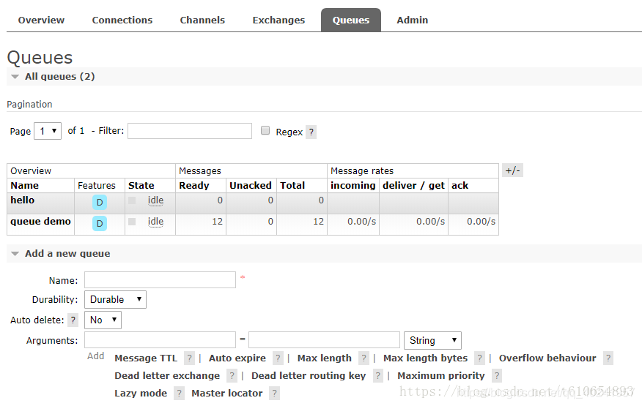
Task: Click the Dead letter exchange link
Action: tap(167, 376)
